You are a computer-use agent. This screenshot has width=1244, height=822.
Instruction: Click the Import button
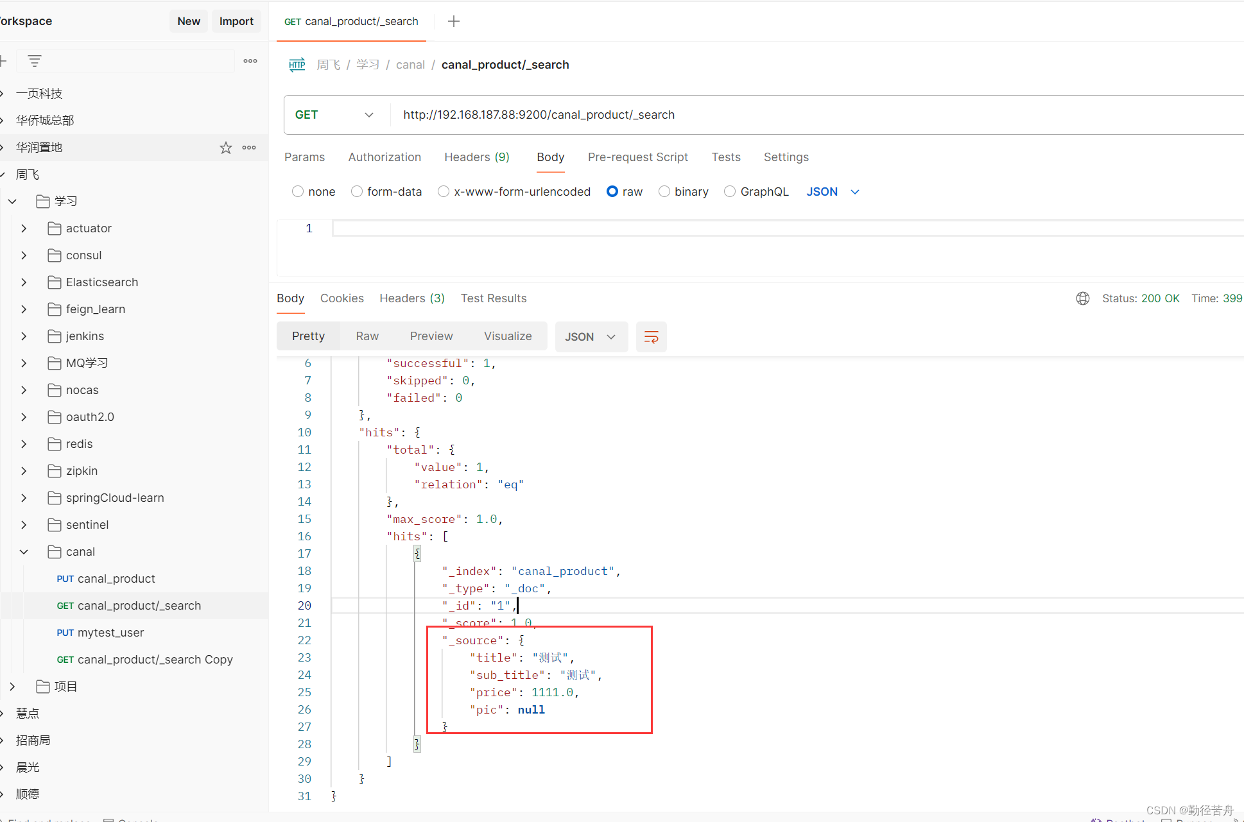[x=236, y=21]
